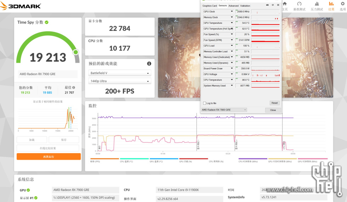
Task: Click the green check icon beside GPU in 系统信息
Action: [x=28, y=190]
